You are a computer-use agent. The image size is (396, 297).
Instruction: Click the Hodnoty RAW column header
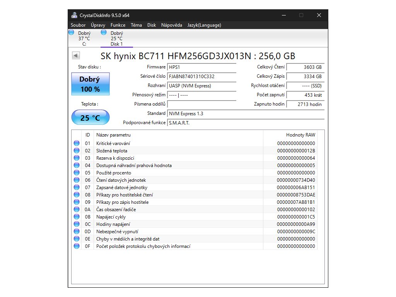[x=300, y=135]
